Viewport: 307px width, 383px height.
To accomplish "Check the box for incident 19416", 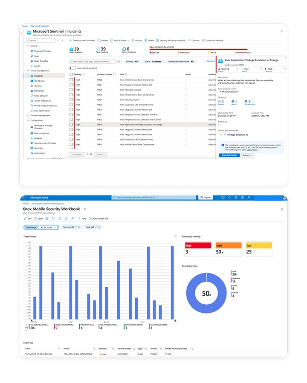I will (71, 140).
